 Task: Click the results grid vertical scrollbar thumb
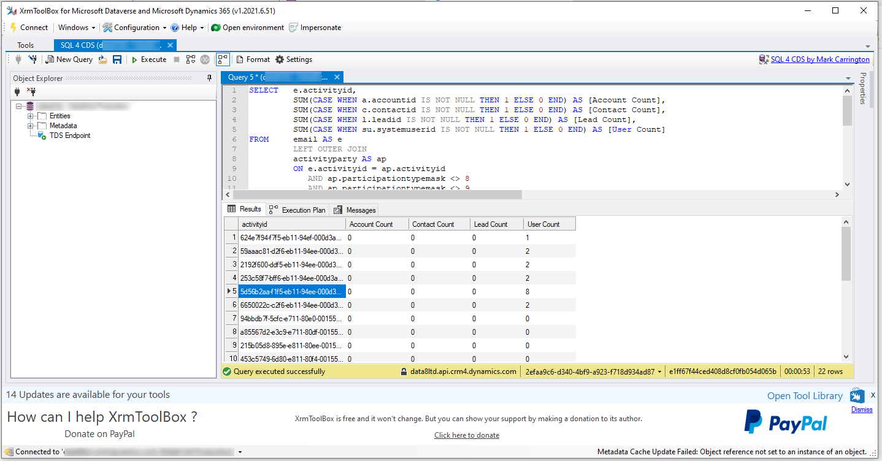[846, 253]
